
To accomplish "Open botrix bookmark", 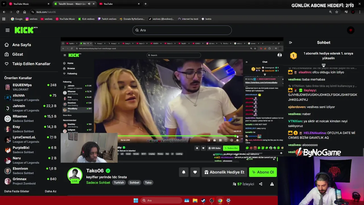I will click(x=206, y=19).
